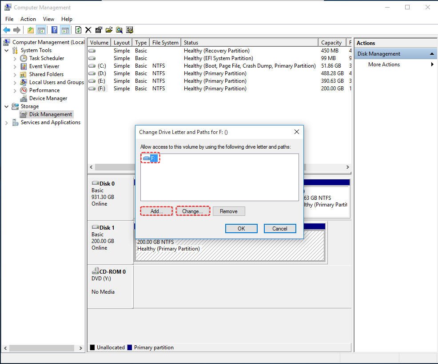
Task: Click Disk 1 label in graphical view
Action: tap(107, 228)
